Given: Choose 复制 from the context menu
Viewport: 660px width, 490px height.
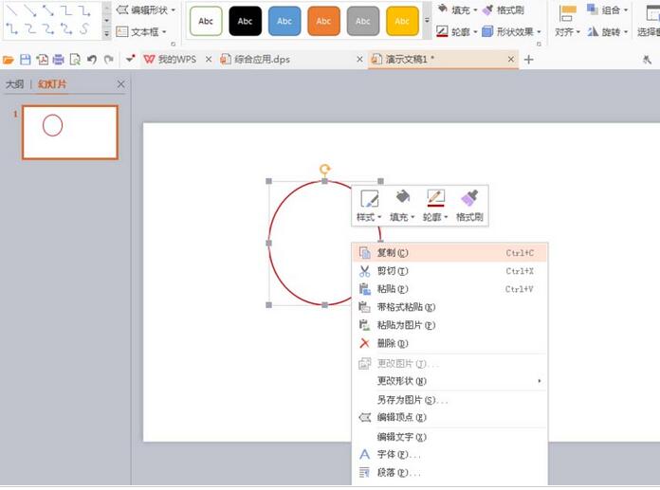Looking at the screenshot, I should pos(393,253).
